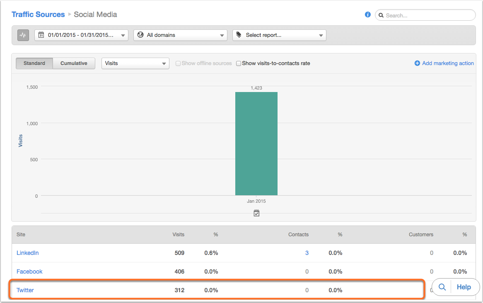The height and width of the screenshot is (303, 483).
Task: Expand the All domains dropdown
Action: click(180, 35)
